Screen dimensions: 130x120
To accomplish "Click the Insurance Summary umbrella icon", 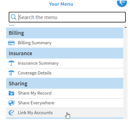I will [x=11, y=63].
